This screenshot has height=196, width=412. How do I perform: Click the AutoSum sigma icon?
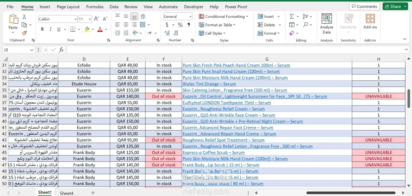pyautogui.click(x=292, y=16)
